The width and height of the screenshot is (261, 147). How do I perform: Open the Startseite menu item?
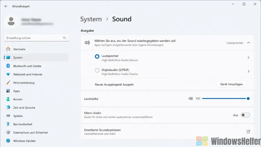pyautogui.click(x=36, y=49)
